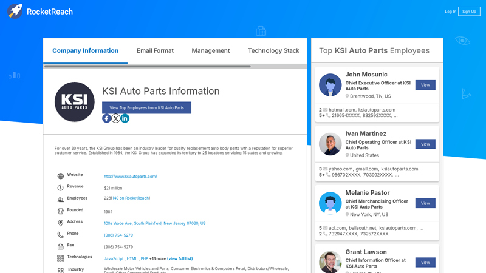Click the RocketReach rocket logo icon
This screenshot has height=273, width=486.
(x=15, y=12)
